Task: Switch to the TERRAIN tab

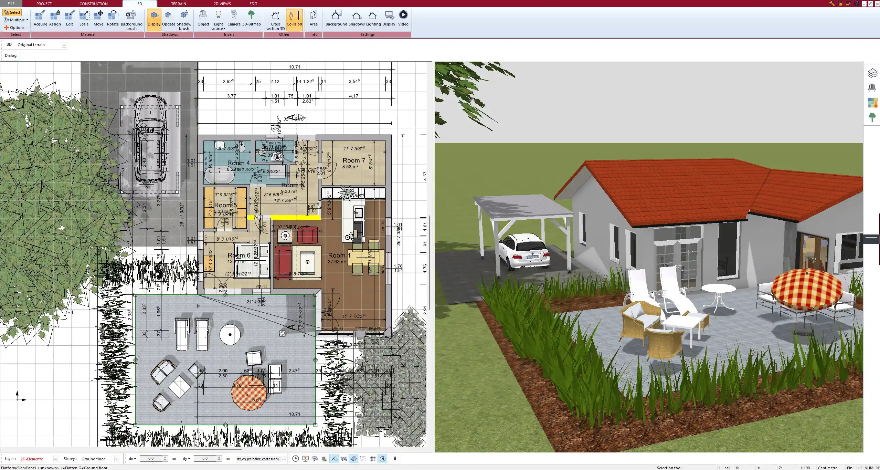Action: point(179,3)
